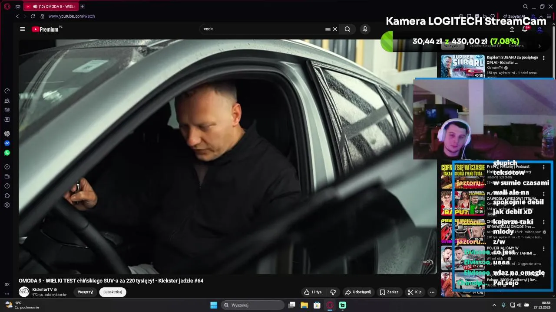Open weather widget showing -3°C
This screenshot has width=556, height=312.
pos(22,305)
